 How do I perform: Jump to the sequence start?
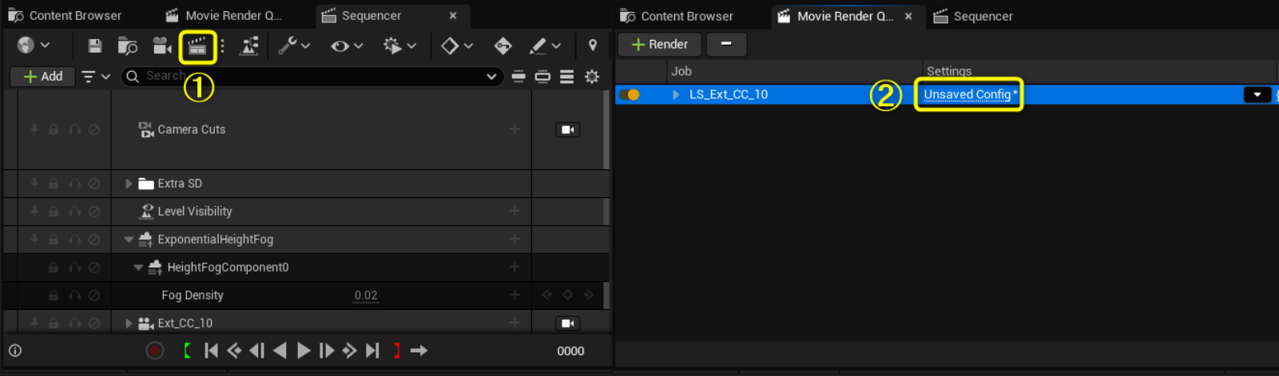[x=211, y=350]
